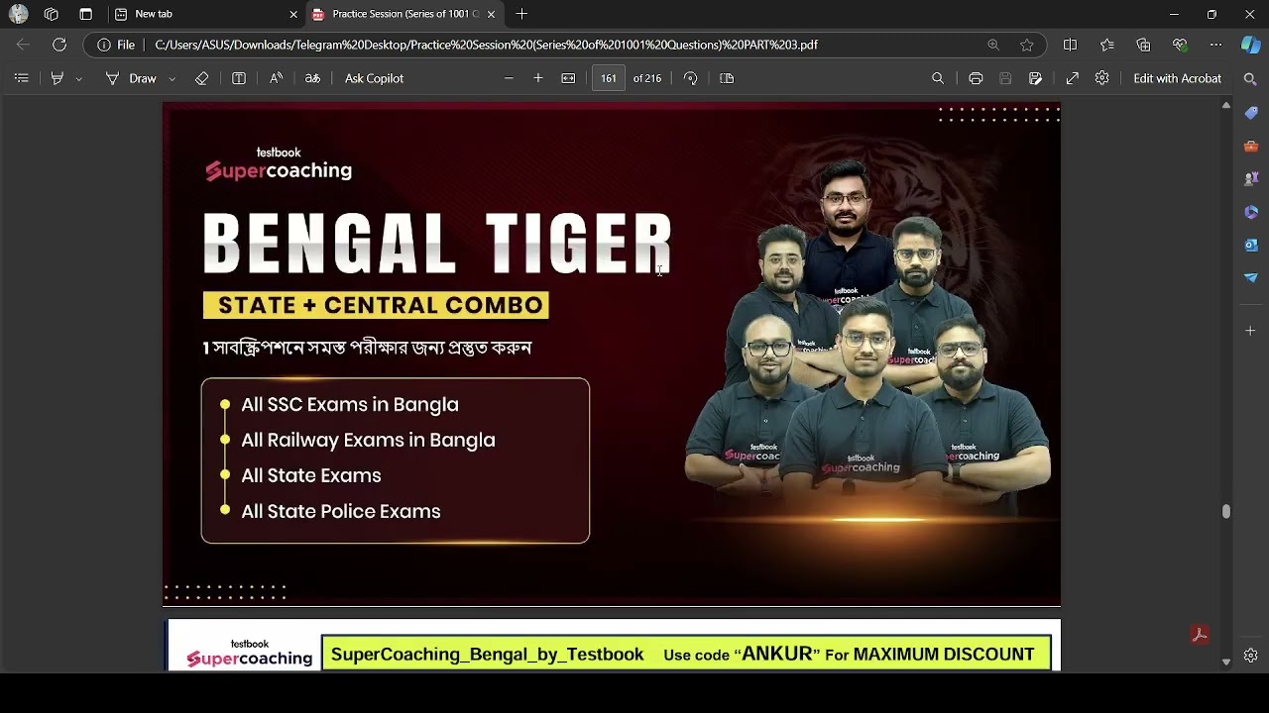Open Ask Copilot

point(374,78)
